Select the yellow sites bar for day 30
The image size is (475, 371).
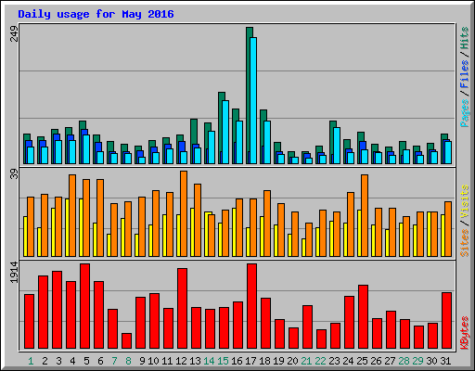point(429,234)
